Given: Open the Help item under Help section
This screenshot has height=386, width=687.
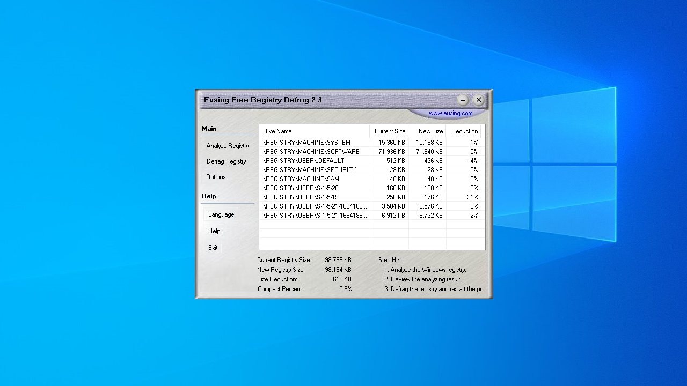Looking at the screenshot, I should click(214, 231).
